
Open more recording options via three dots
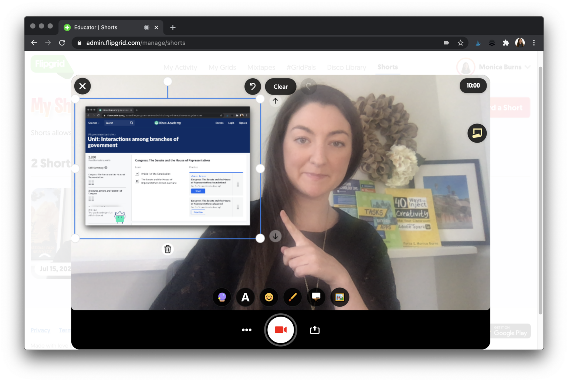click(247, 330)
